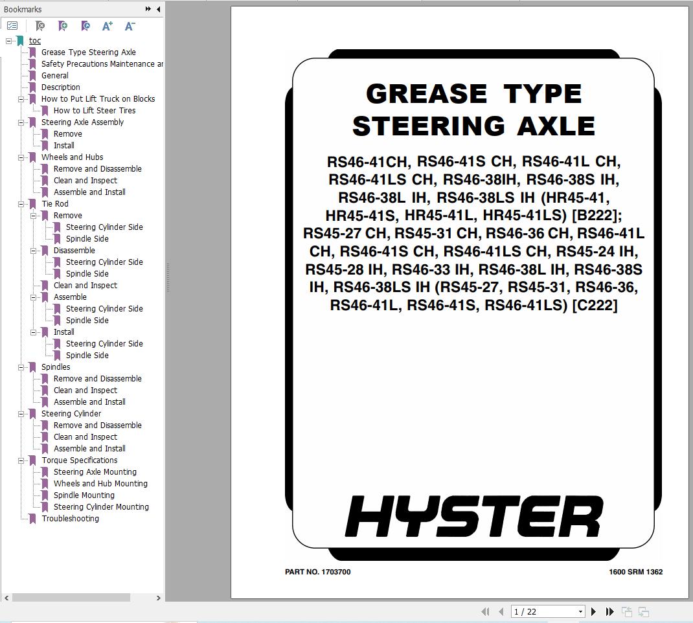Collapse the Tie Rod node
693x623 pixels.
21,204
